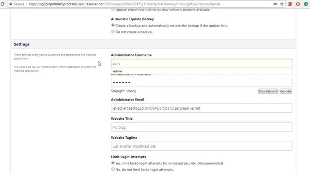Click the 'Website Tagline' label

point(124,138)
